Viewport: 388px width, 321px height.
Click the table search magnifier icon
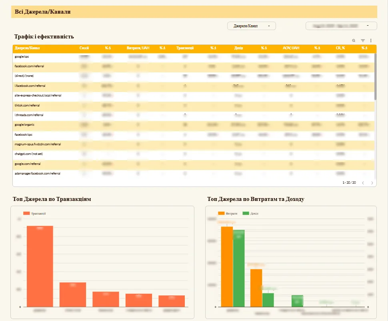pos(354,40)
